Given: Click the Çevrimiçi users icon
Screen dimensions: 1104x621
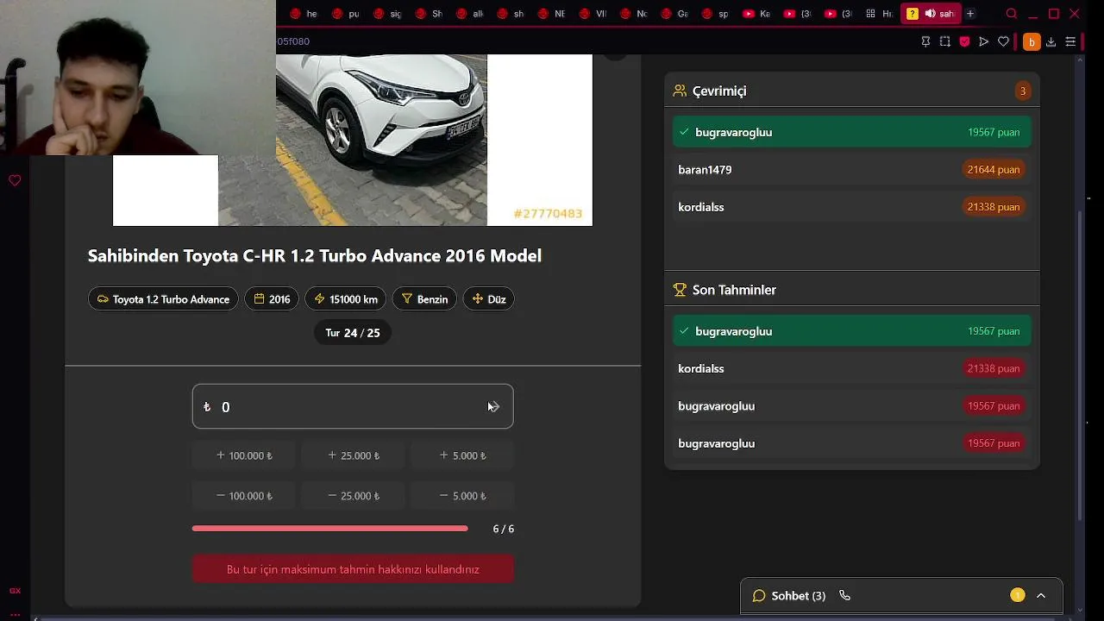Looking at the screenshot, I should pyautogui.click(x=680, y=91).
